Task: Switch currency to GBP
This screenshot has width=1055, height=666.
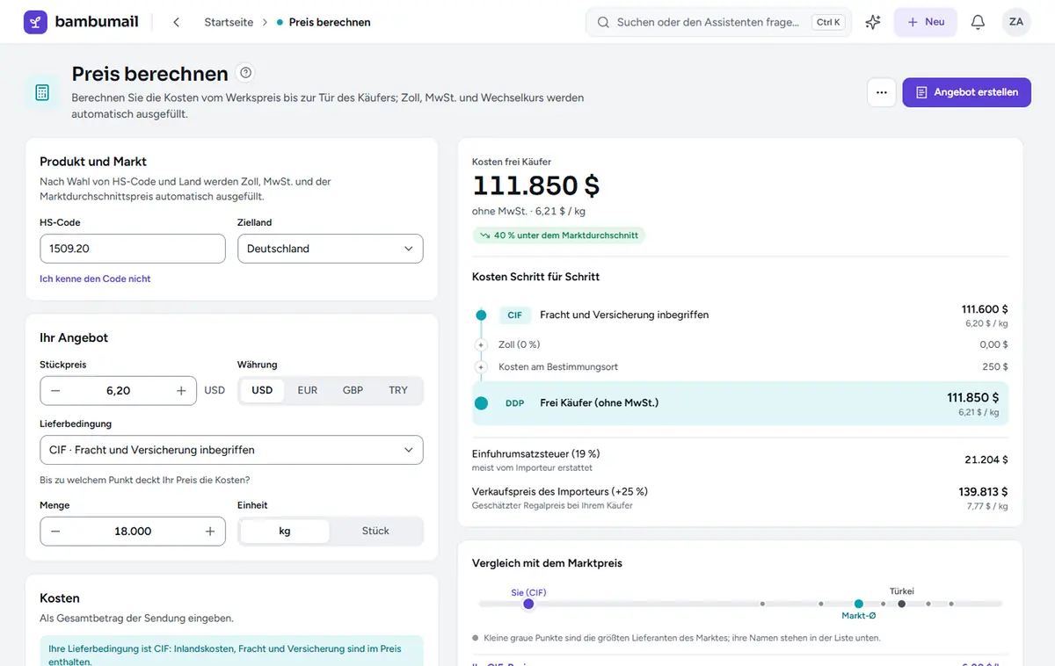Action: tap(353, 391)
